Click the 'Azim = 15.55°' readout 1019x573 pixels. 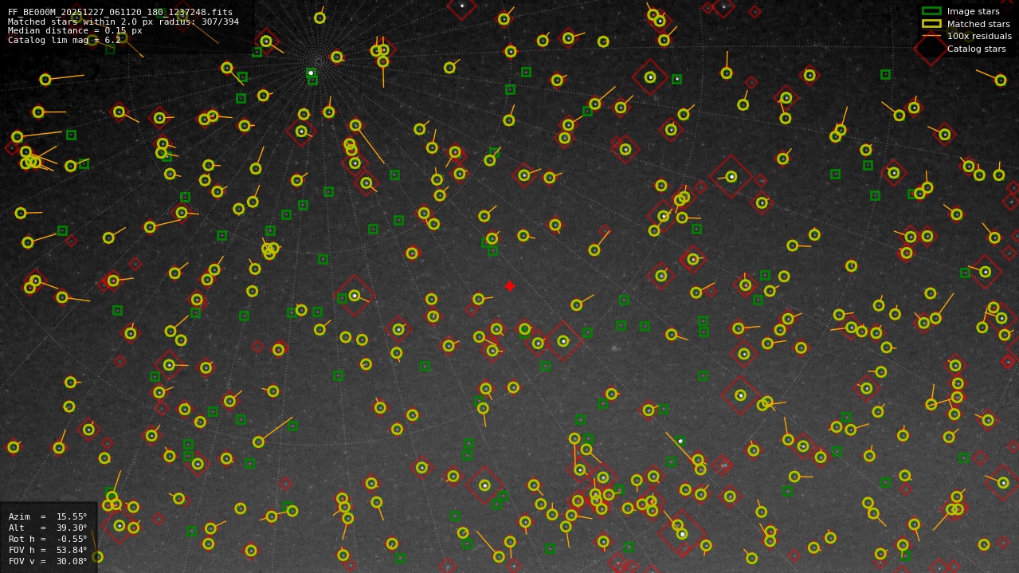tap(48, 516)
